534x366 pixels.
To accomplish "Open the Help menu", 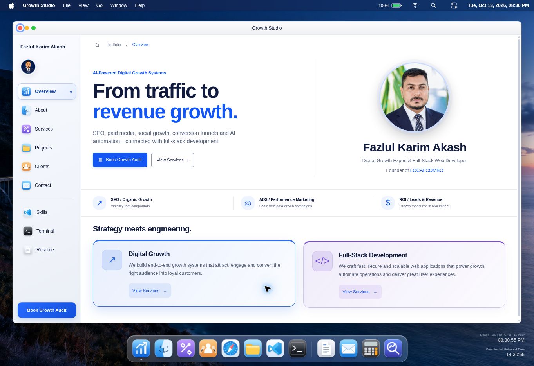I will [140, 5].
